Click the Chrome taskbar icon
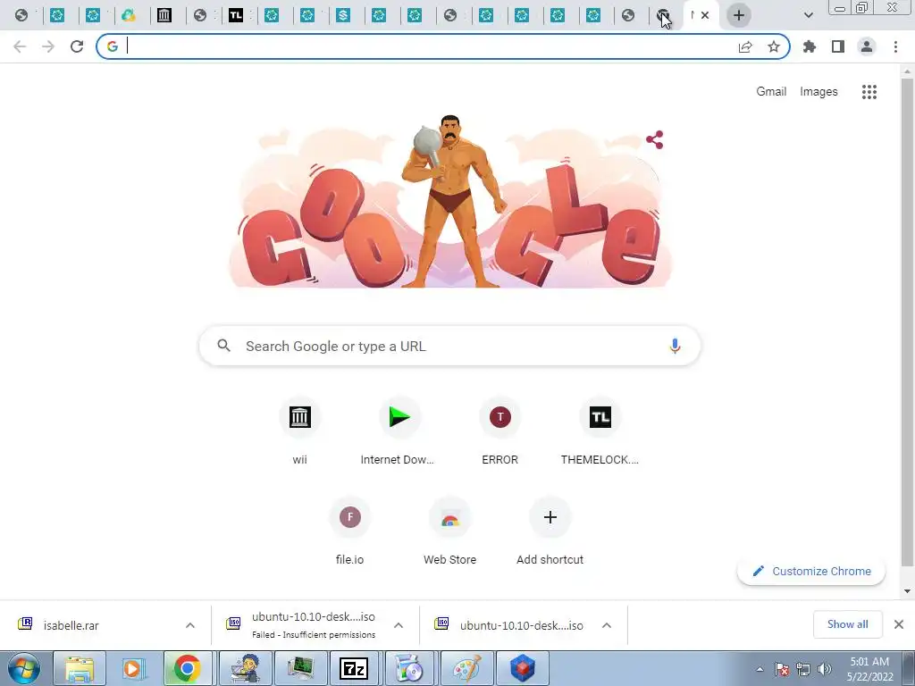 (188, 668)
